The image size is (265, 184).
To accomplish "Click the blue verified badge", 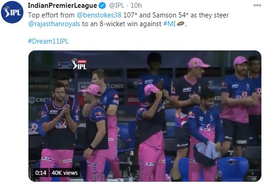I will [102, 6].
